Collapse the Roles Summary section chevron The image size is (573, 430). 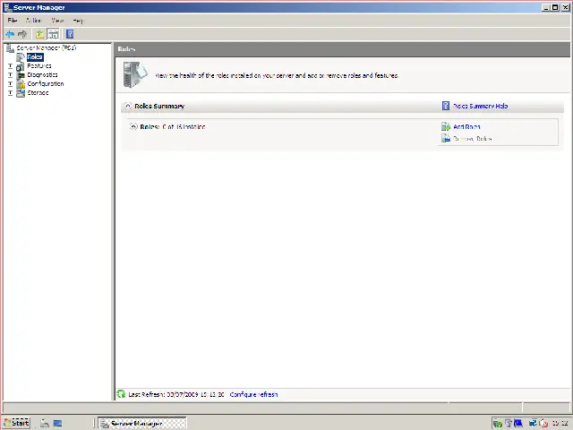coord(127,106)
